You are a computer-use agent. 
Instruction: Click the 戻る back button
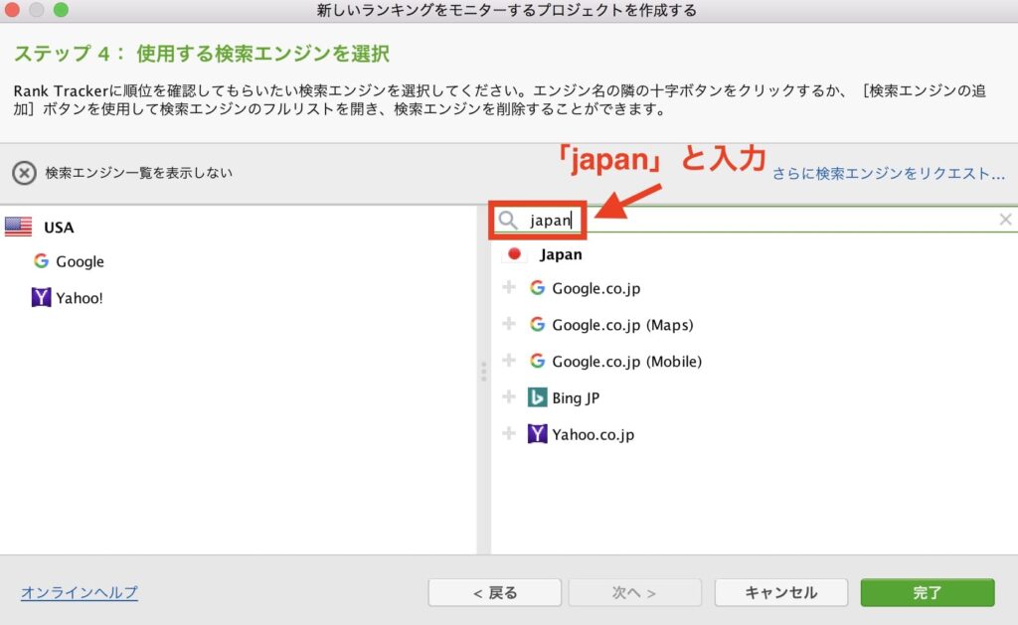(x=494, y=593)
